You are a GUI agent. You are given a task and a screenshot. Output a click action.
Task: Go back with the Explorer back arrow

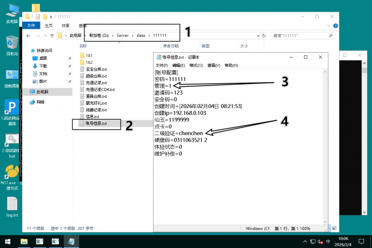pos(29,36)
